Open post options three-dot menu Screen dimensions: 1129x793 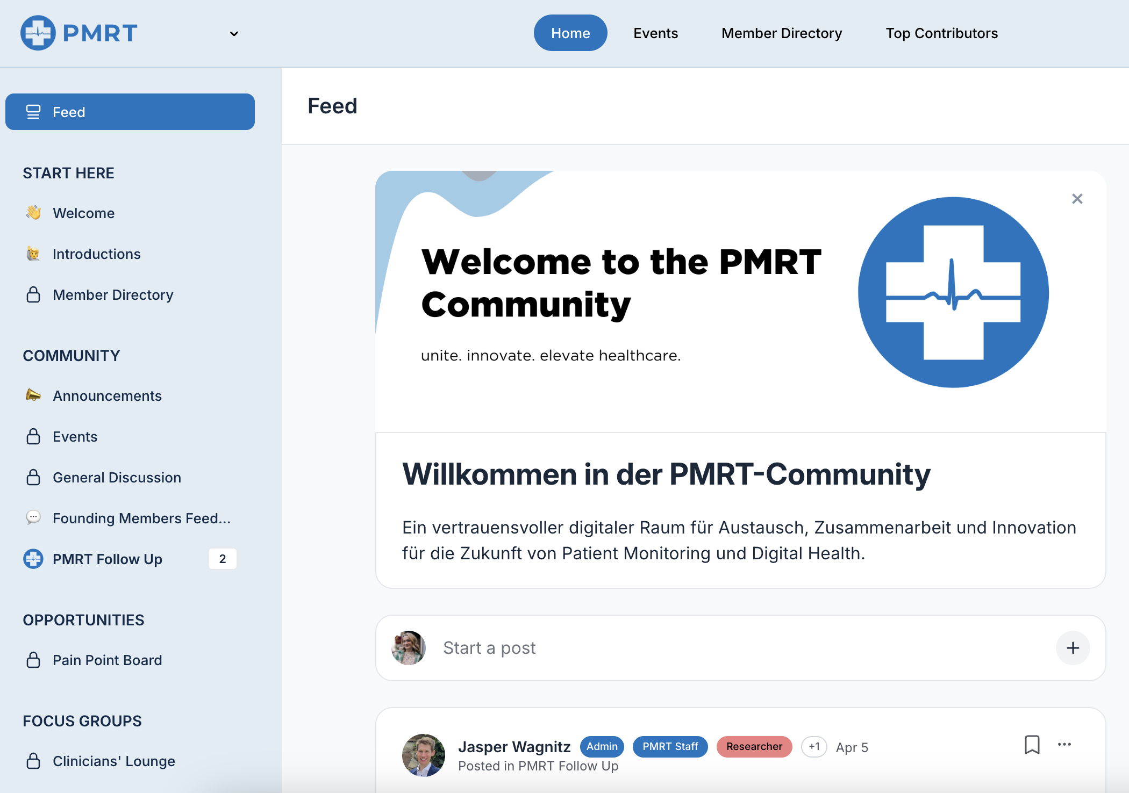click(1064, 745)
